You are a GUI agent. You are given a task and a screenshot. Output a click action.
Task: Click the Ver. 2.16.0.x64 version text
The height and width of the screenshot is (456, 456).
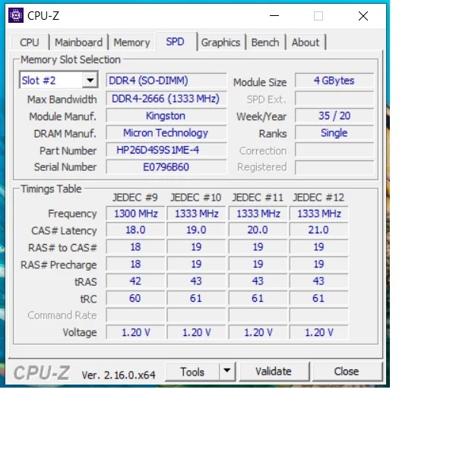119,375
